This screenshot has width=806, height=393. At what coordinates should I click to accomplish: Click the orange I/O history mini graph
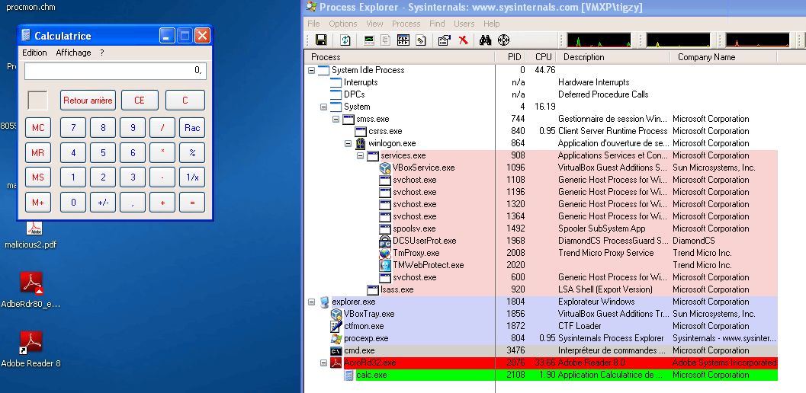click(757, 40)
